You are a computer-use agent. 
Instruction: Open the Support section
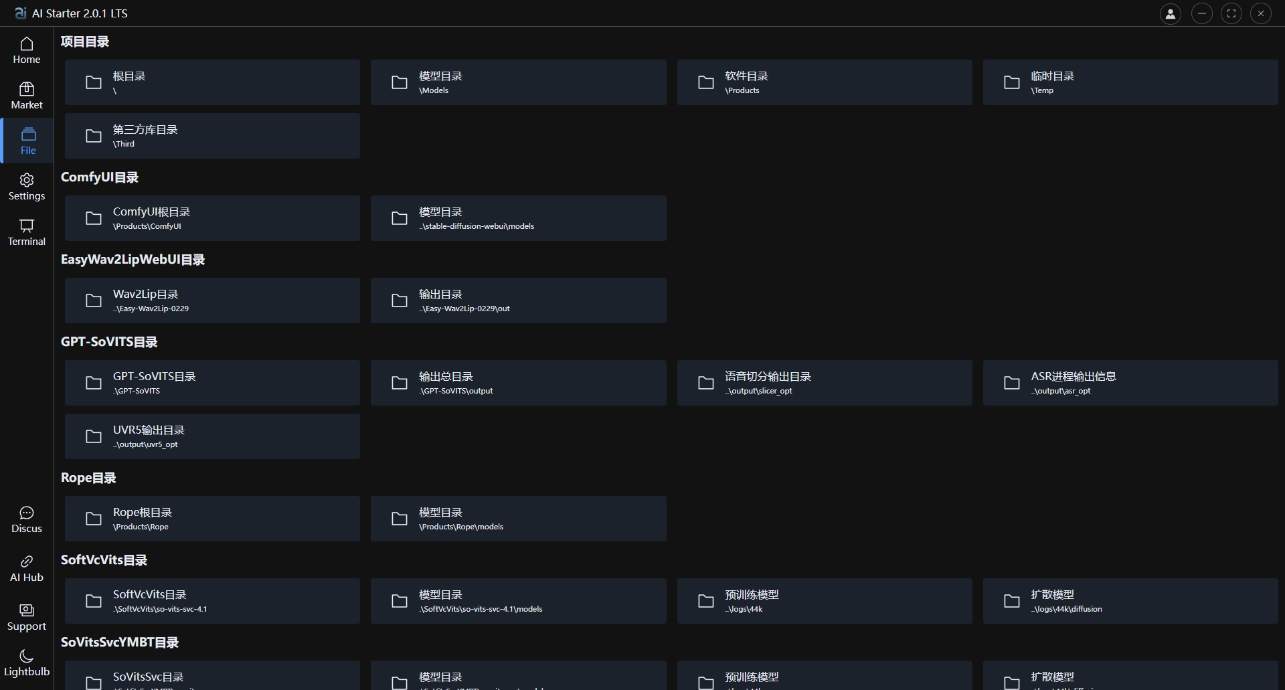click(x=27, y=617)
